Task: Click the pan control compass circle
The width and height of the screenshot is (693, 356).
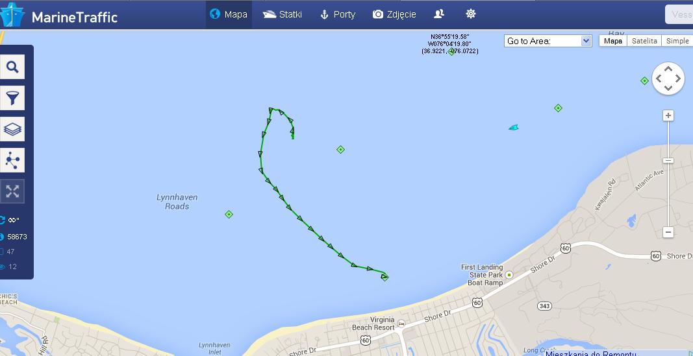Action: tap(668, 78)
